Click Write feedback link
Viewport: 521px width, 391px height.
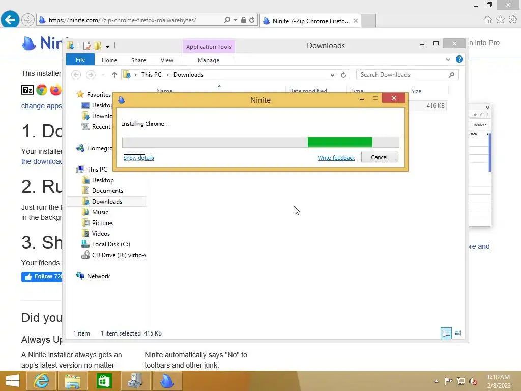[x=336, y=158]
